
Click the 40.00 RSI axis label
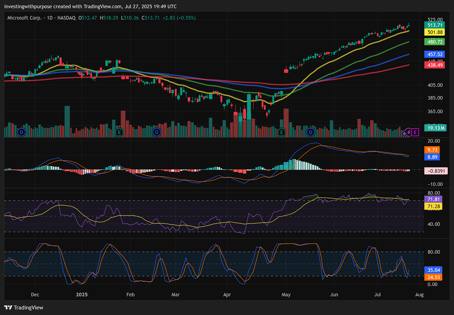(x=434, y=224)
